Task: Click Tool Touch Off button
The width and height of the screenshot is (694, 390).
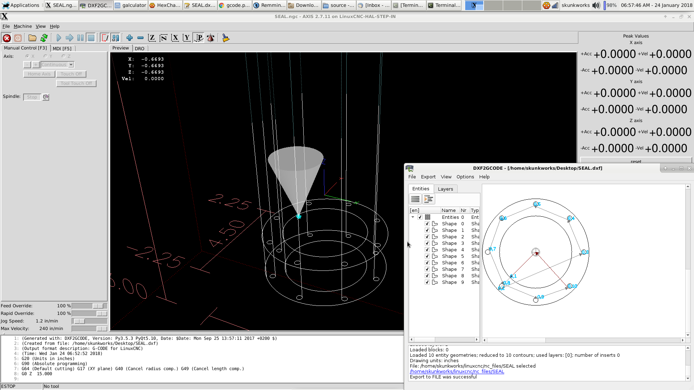Action: coord(76,83)
